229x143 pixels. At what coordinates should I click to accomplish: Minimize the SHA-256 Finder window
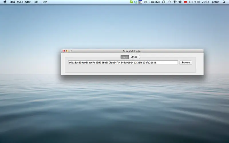(x=67, y=51)
